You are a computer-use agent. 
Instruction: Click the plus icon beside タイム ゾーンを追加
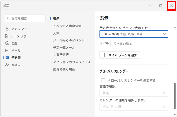coord(104,55)
